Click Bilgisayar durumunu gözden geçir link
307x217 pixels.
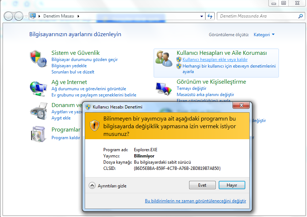[x=85, y=60]
